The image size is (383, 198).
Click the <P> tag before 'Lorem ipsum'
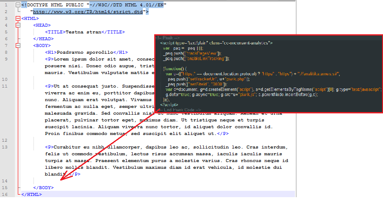click(49, 59)
